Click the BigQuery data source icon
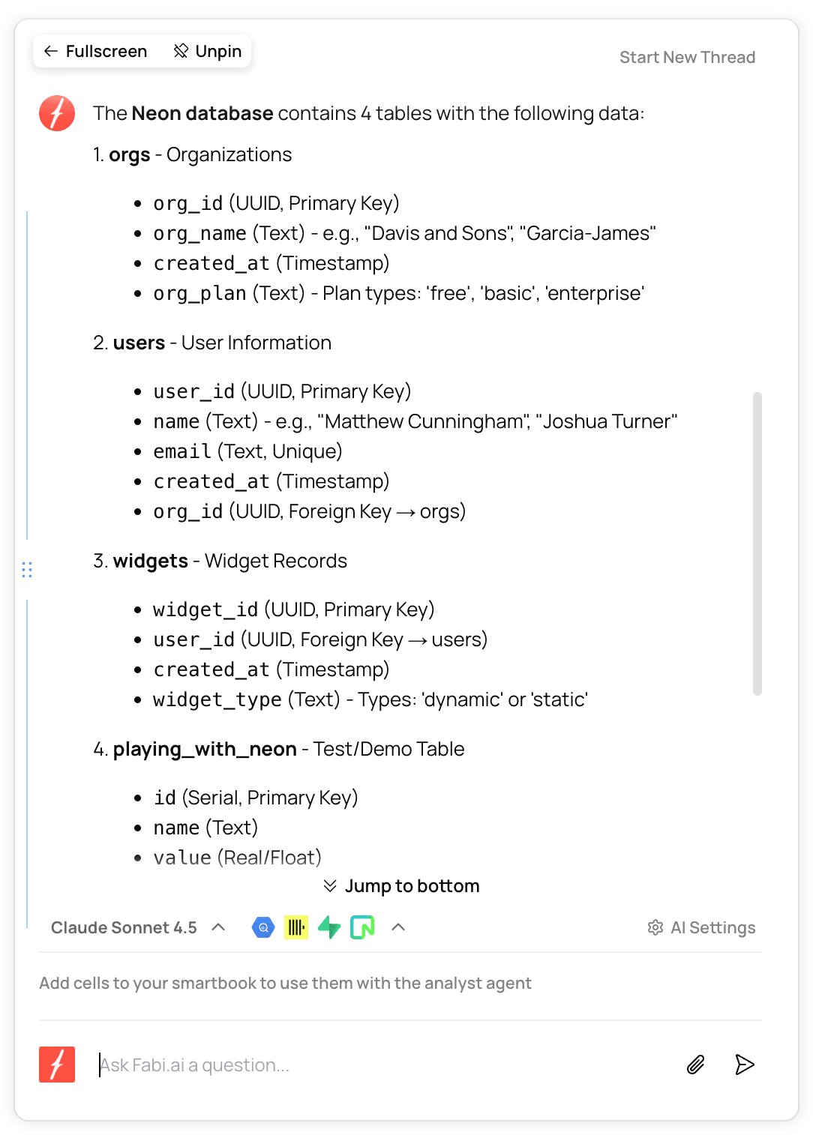Screen dimensions: 813x1135 coord(263,927)
